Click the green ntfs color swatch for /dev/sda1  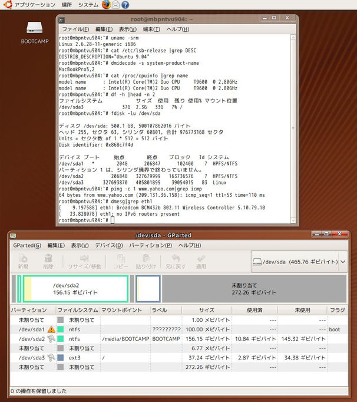[61, 329]
